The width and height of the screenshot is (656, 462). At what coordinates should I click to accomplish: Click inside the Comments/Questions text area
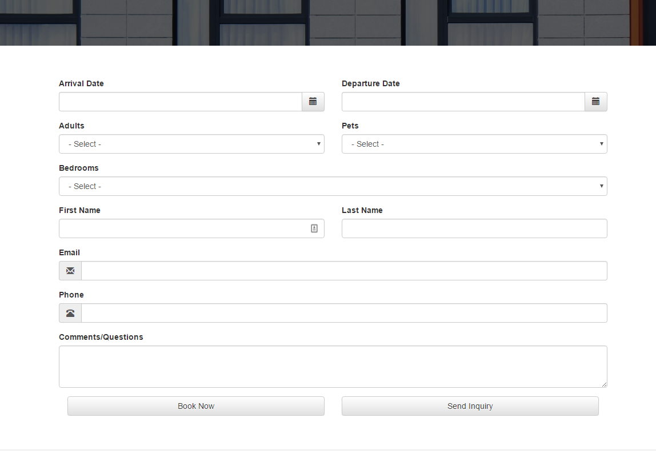click(x=333, y=367)
